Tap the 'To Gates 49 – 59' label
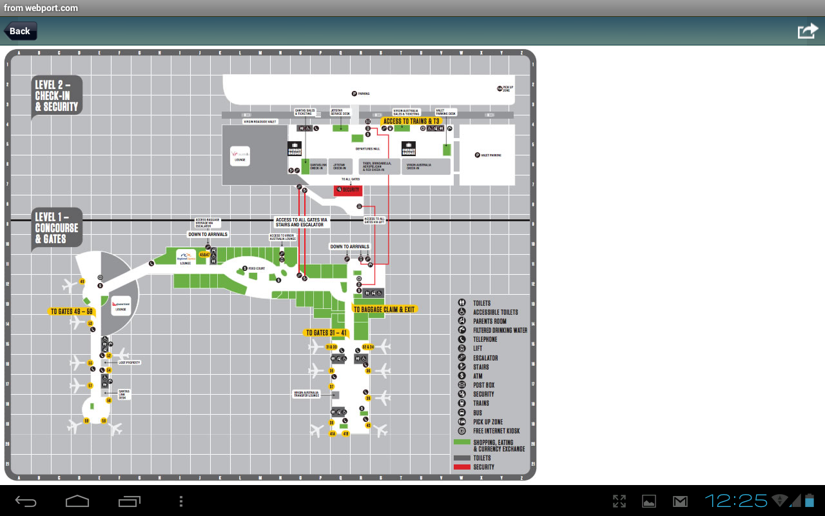Screen dimensions: 825x516 pos(72,312)
